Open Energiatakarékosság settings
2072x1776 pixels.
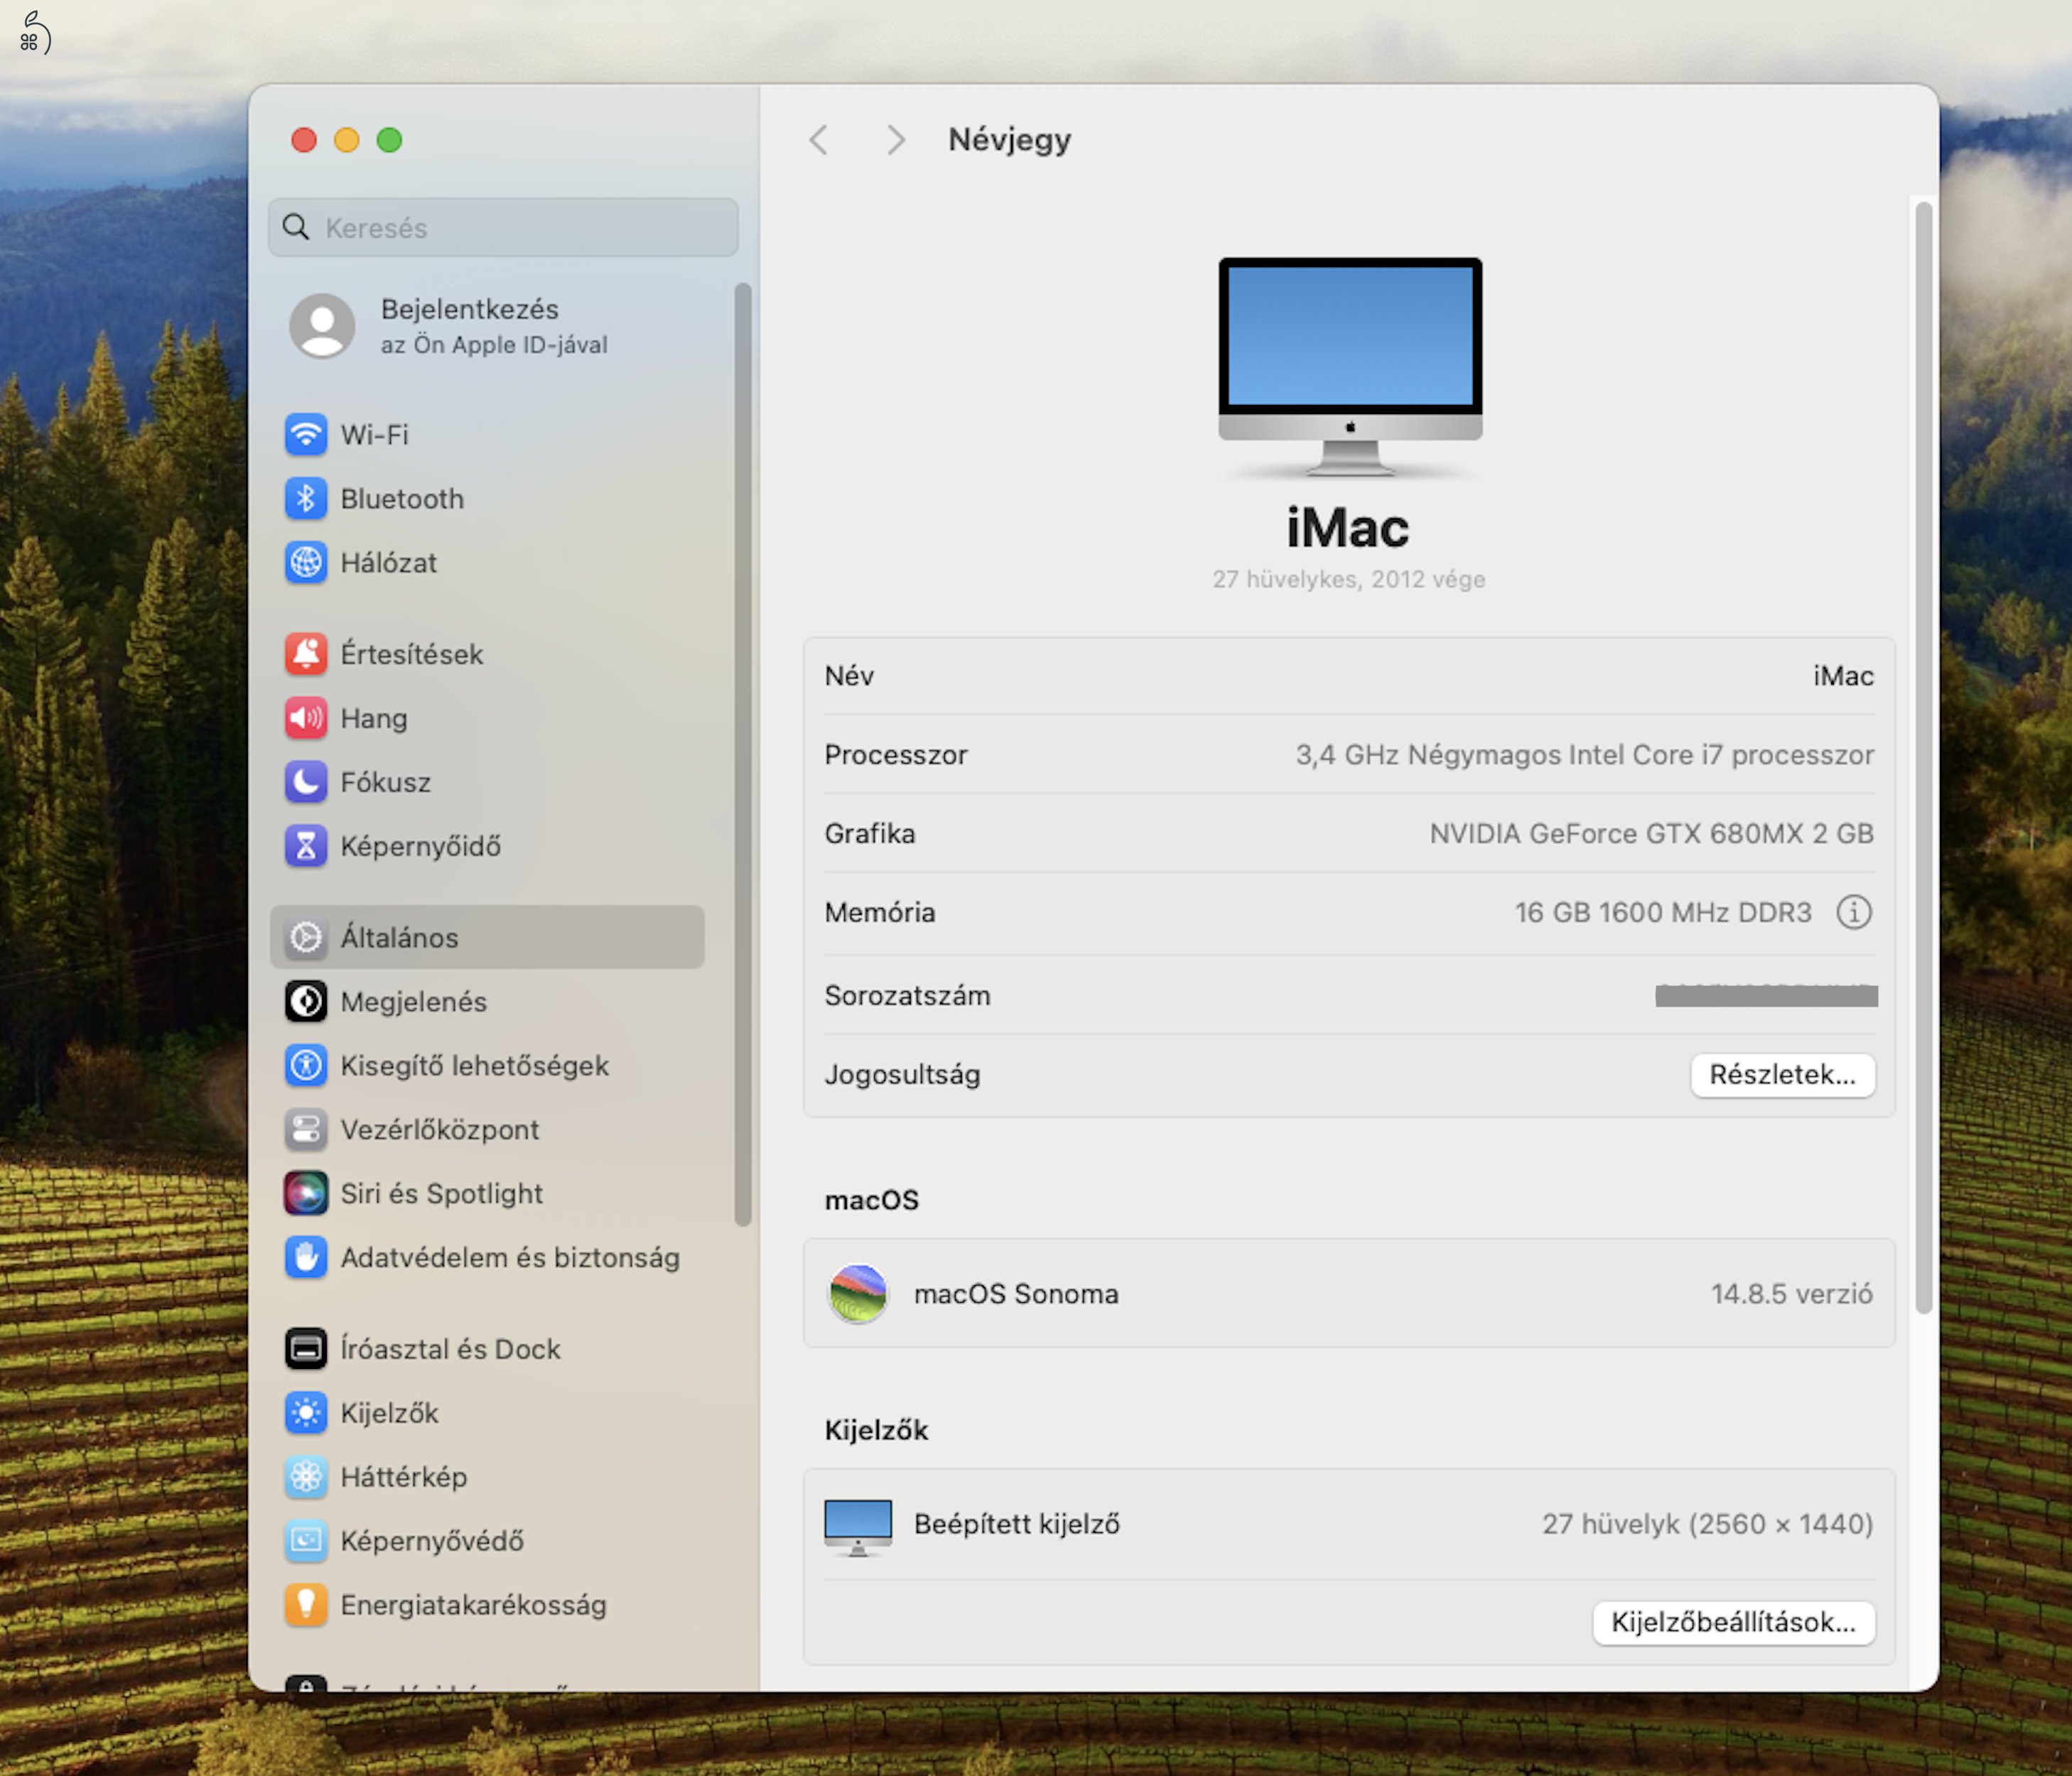pyautogui.click(x=308, y=1605)
